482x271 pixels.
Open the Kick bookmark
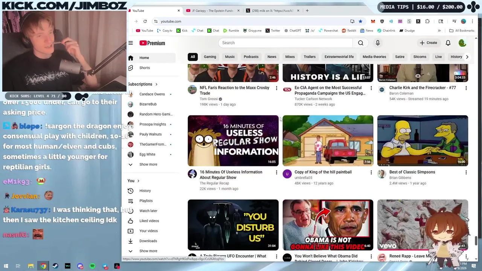coord(182,30)
